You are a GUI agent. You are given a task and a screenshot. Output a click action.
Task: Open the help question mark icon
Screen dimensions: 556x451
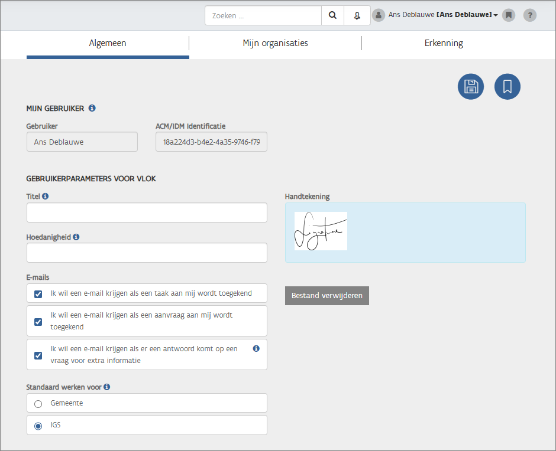[530, 15]
